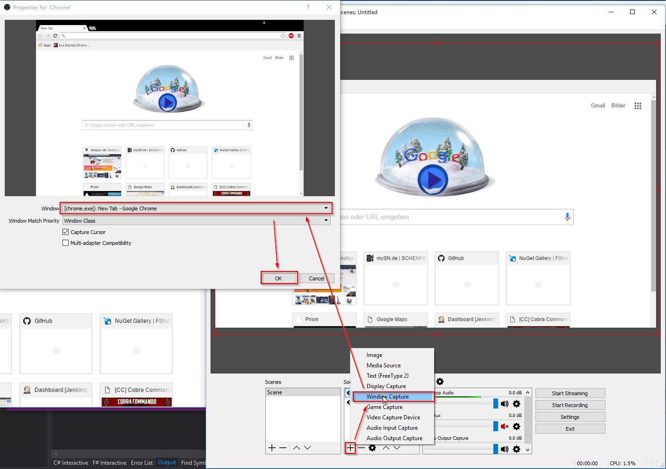Viewport: 666px width, 469px height.
Task: Switch to the Error List tab
Action: (x=142, y=463)
